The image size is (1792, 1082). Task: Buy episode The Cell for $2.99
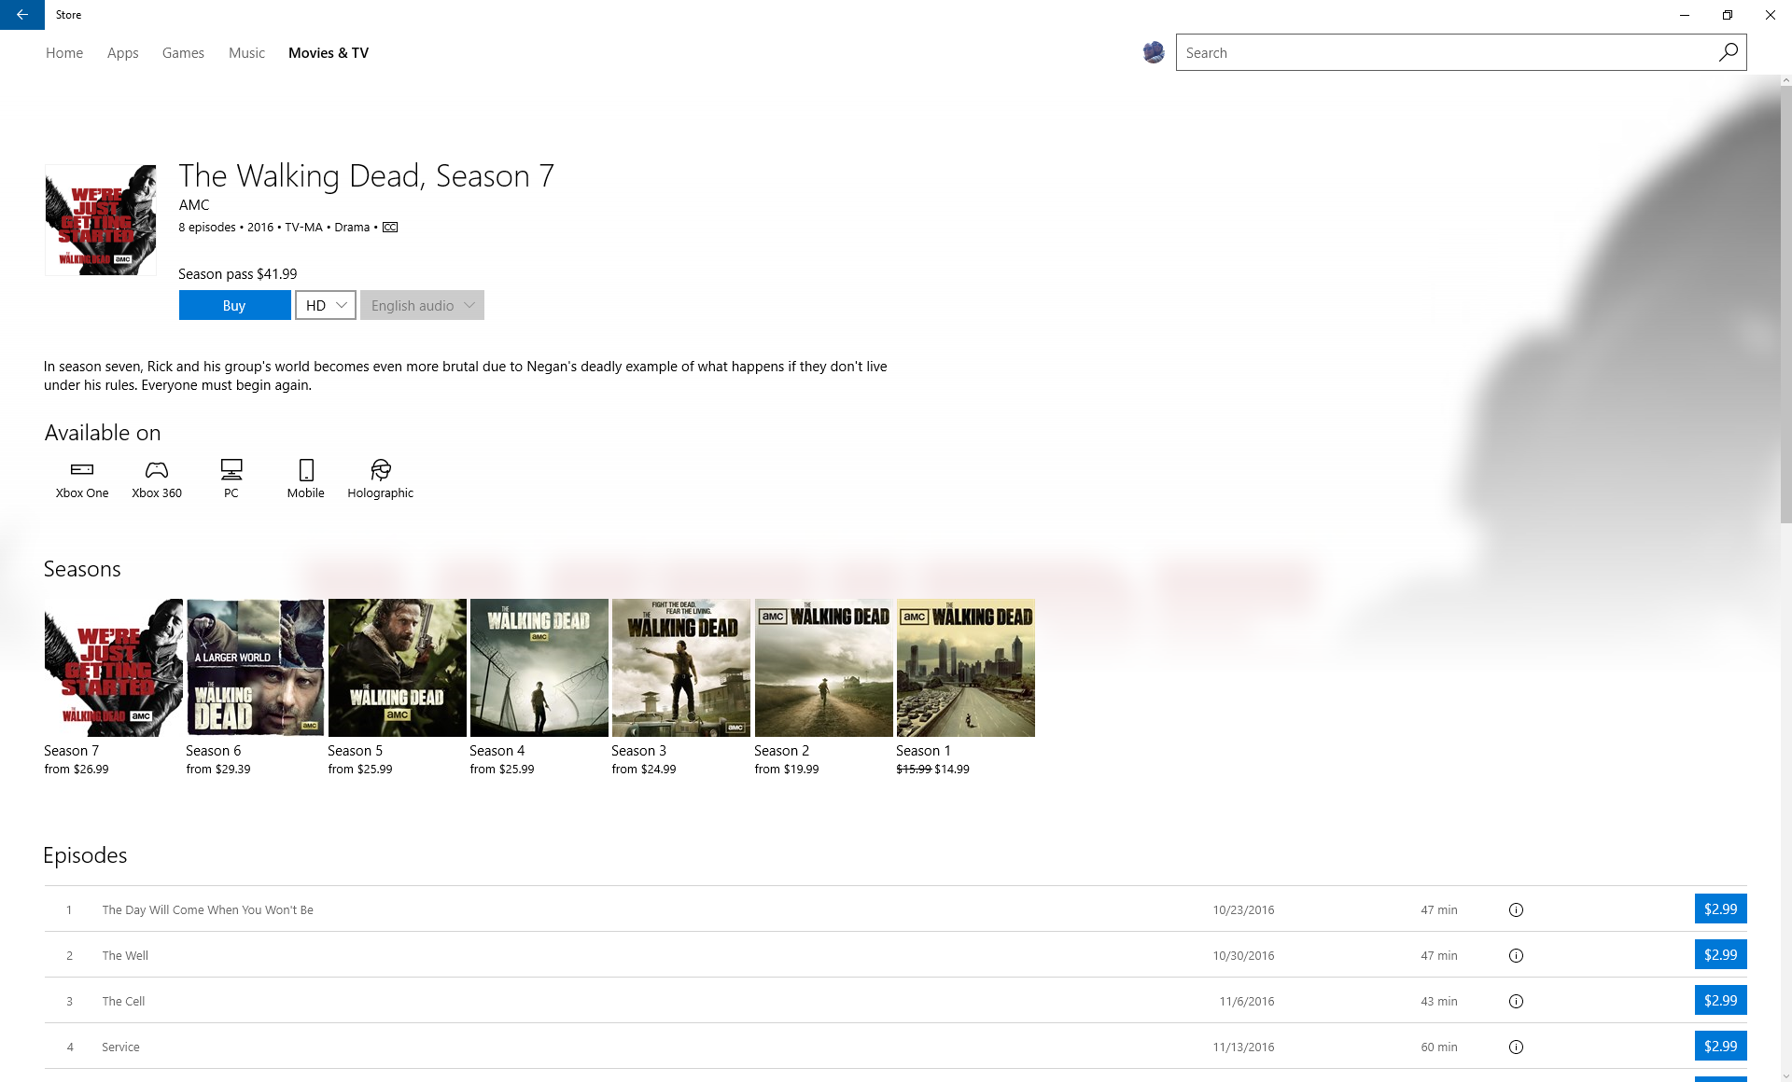pos(1720,1000)
